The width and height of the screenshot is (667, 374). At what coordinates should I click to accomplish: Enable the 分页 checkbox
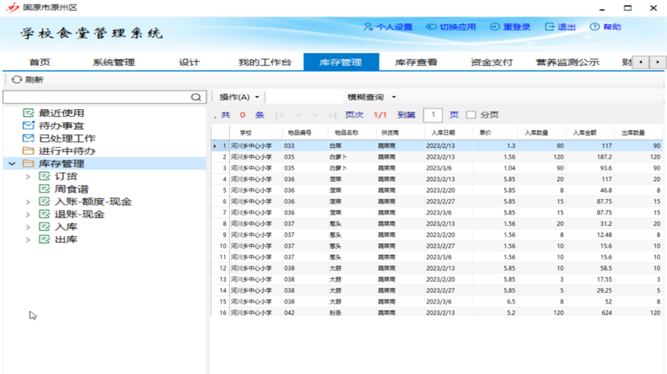[470, 115]
